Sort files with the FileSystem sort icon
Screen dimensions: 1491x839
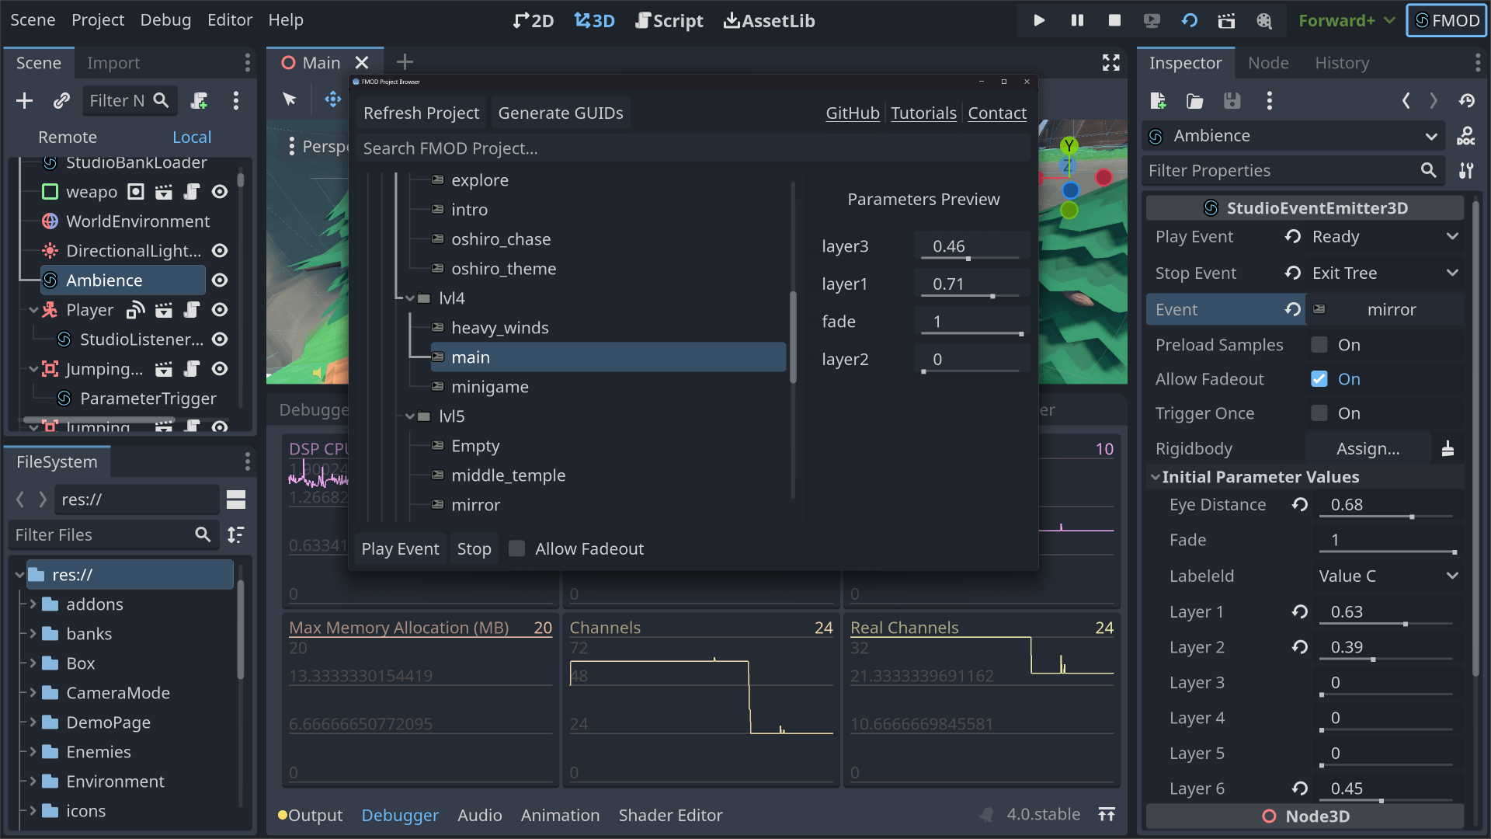point(235,534)
